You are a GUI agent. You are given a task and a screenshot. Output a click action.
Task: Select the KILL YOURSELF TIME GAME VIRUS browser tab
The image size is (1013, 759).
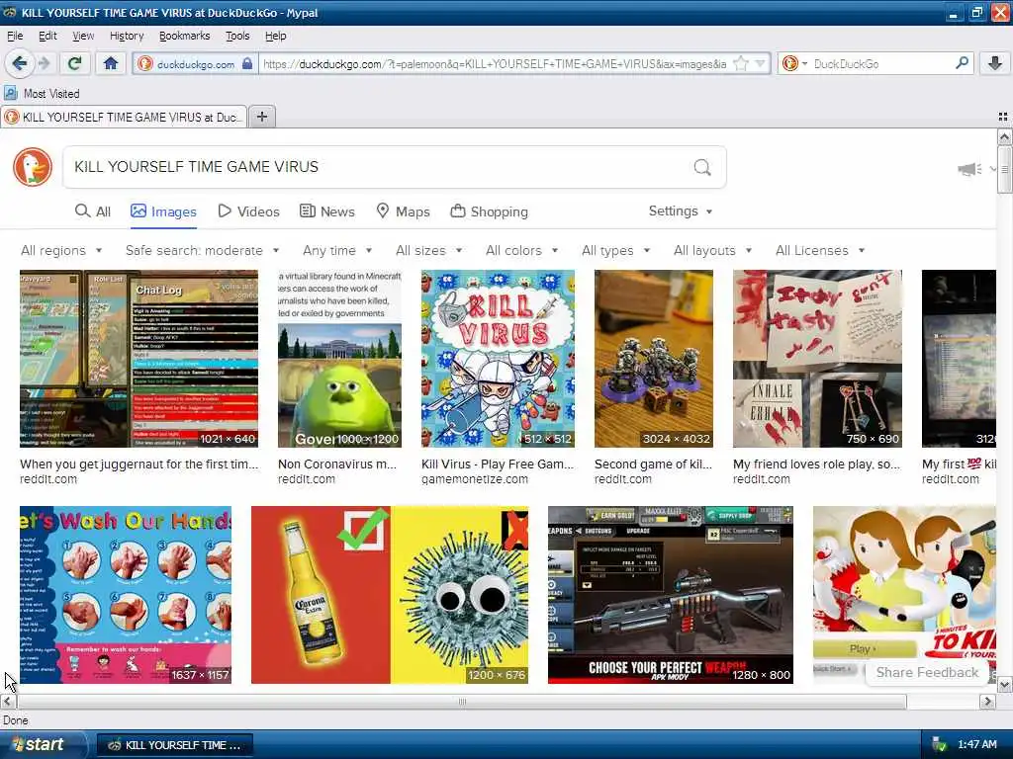point(124,117)
